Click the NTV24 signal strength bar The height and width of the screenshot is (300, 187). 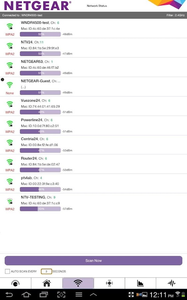pyautogui.click(x=40, y=54)
